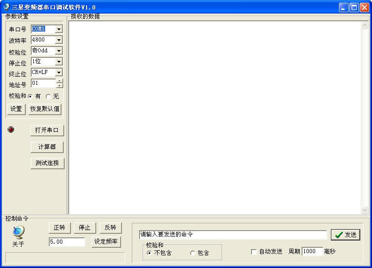Open the 波特率 baud rate dropdown
The height and width of the screenshot is (268, 372).
tap(59, 40)
